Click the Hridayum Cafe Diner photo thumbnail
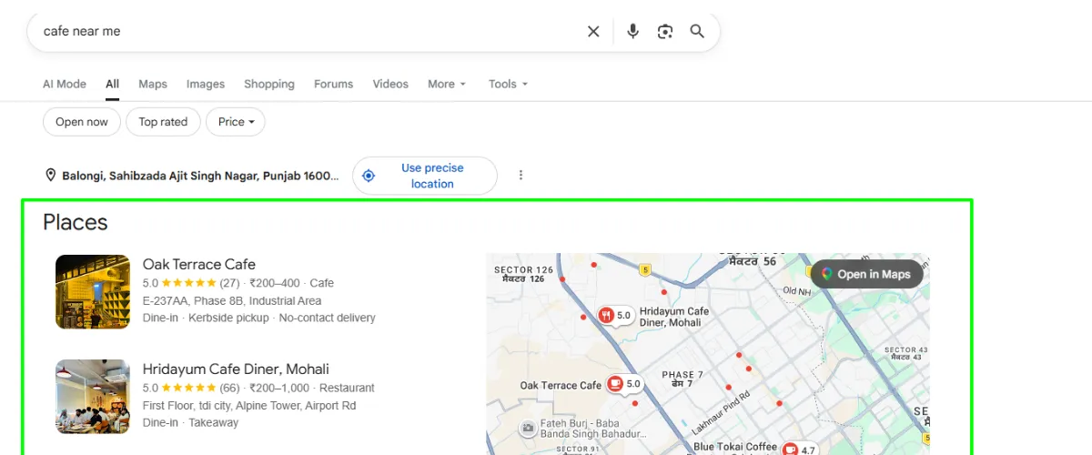Viewport: 1092px width, 455px height. [x=93, y=397]
